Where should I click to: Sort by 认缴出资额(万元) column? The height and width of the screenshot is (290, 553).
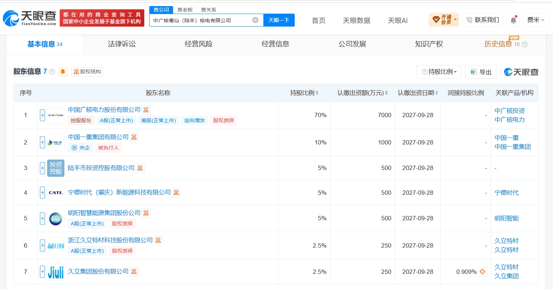point(362,93)
